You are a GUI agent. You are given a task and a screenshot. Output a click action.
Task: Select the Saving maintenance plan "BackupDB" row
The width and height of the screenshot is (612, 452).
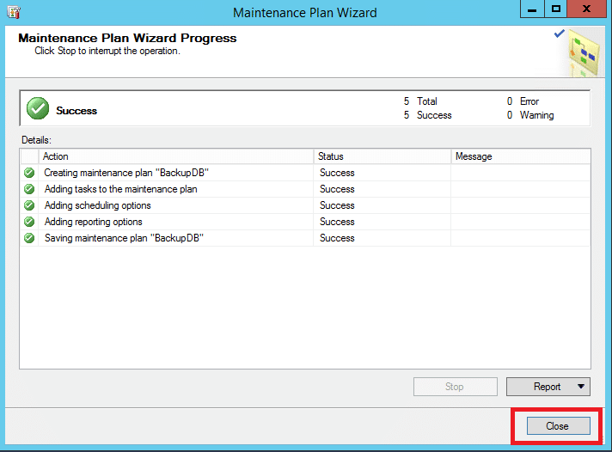click(x=305, y=238)
